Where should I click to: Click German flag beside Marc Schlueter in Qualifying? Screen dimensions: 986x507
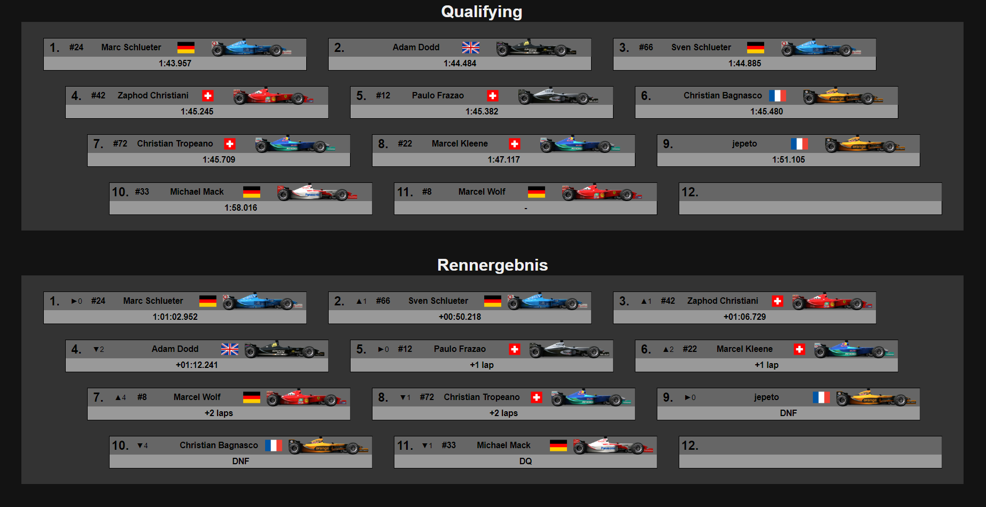pos(186,48)
